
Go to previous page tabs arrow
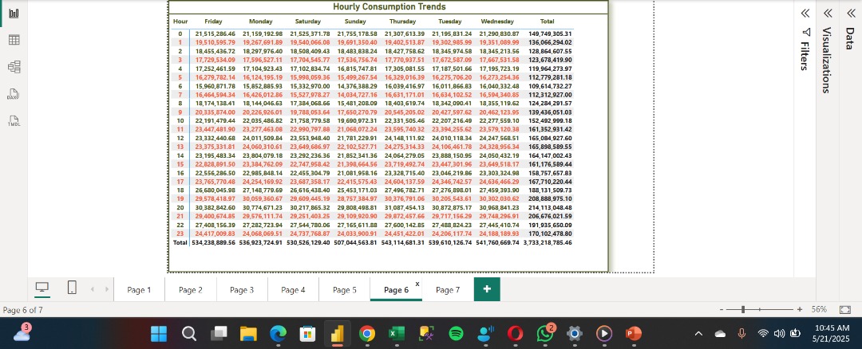93,288
